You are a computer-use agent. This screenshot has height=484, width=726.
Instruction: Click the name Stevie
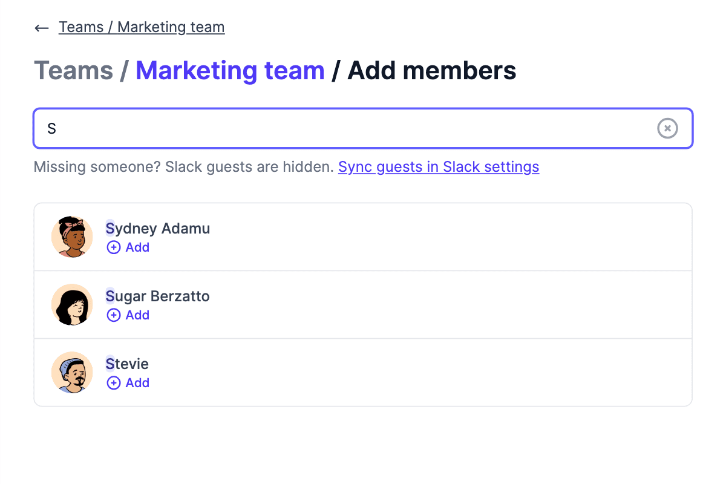127,364
